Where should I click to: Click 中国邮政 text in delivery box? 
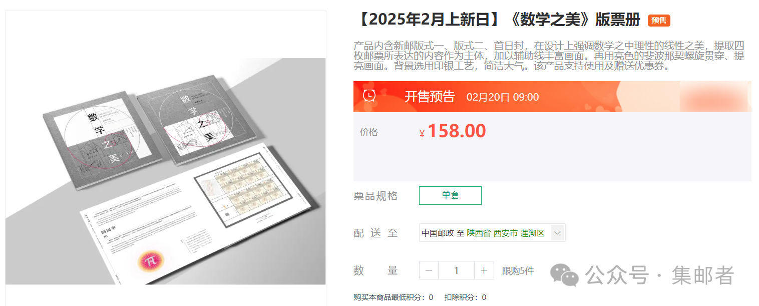pos(438,233)
